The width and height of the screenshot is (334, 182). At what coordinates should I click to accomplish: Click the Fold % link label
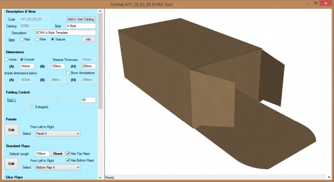12,100
